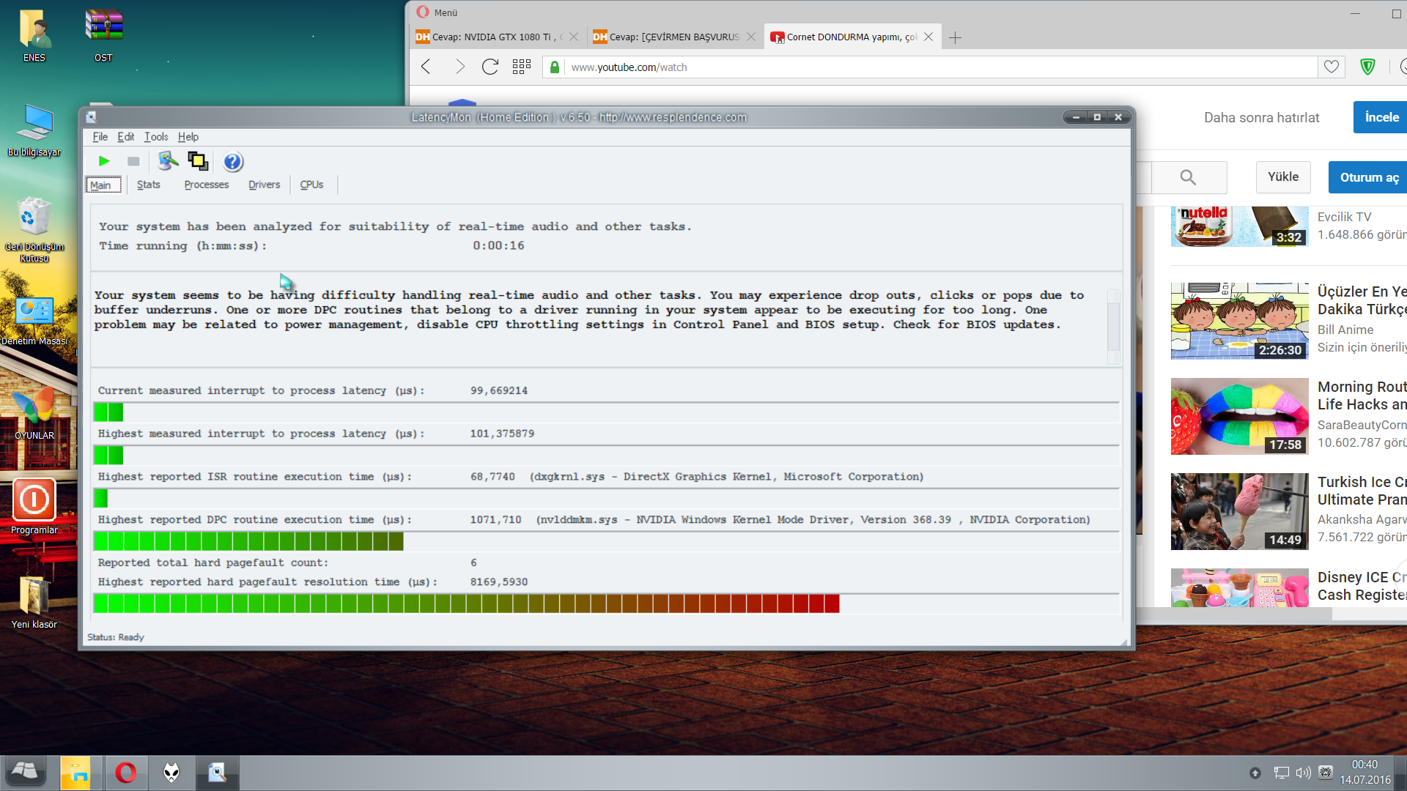1407x791 pixels.
Task: Open the rainbow lips Life Hacks thumbnail
Action: (x=1239, y=416)
